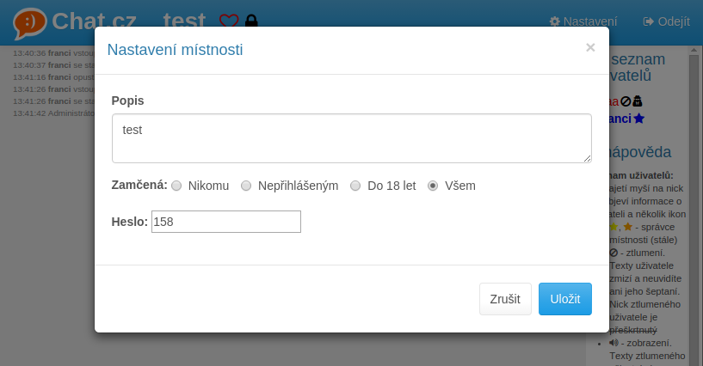Select the Do 18 let radio option
This screenshot has width=703, height=366.
pyautogui.click(x=355, y=186)
